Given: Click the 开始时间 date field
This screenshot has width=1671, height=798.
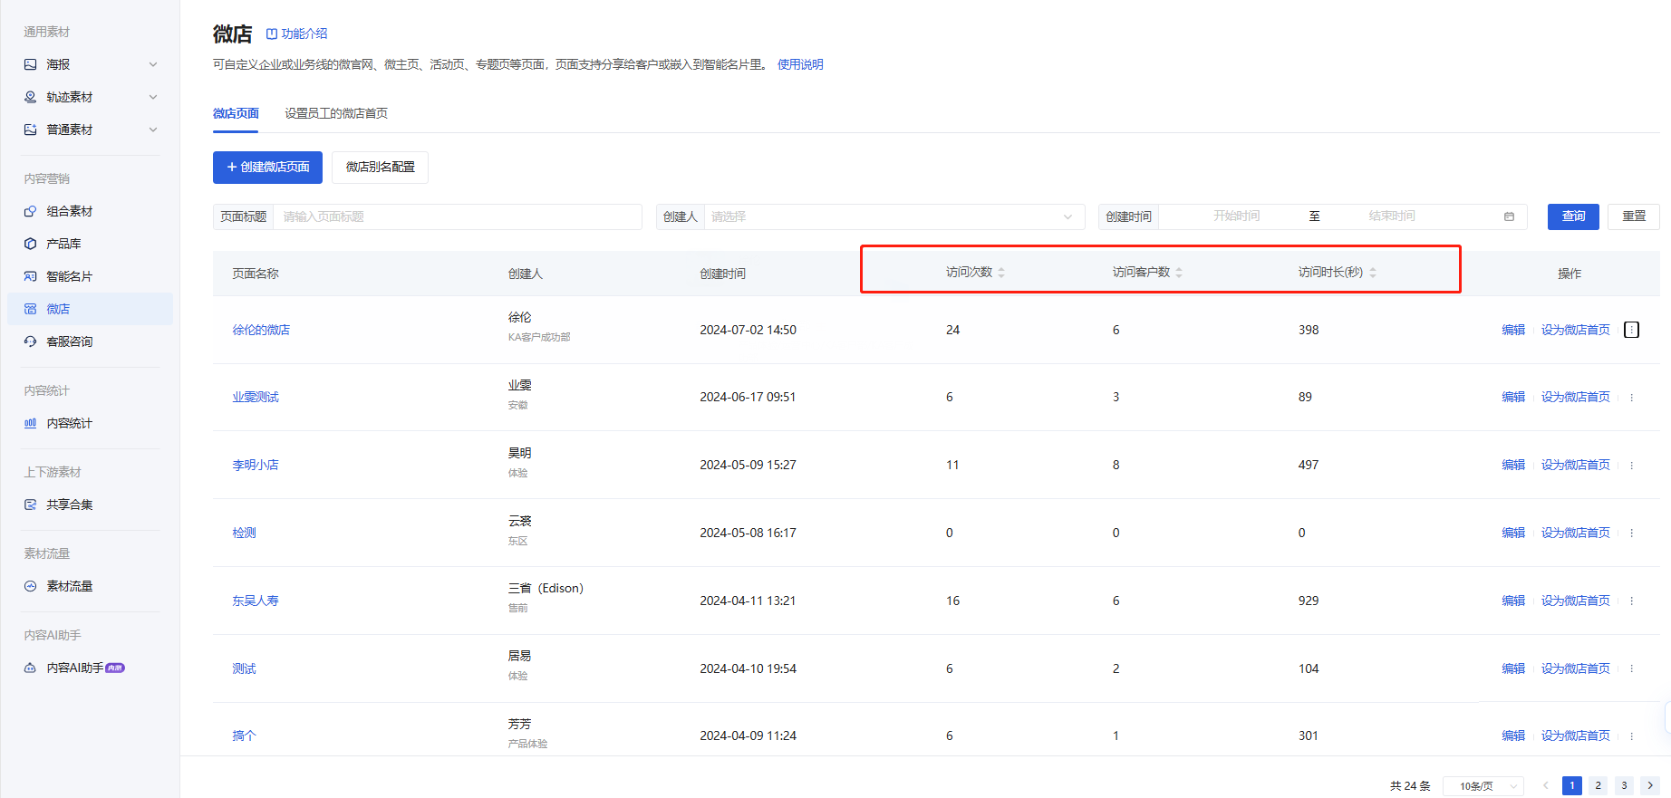Looking at the screenshot, I should point(1236,216).
